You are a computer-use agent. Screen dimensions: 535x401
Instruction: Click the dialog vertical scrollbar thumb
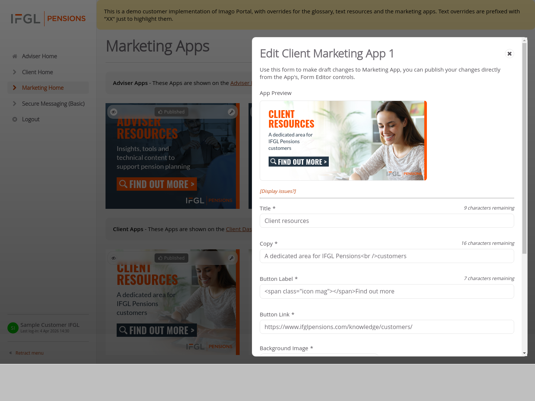[x=524, y=148]
